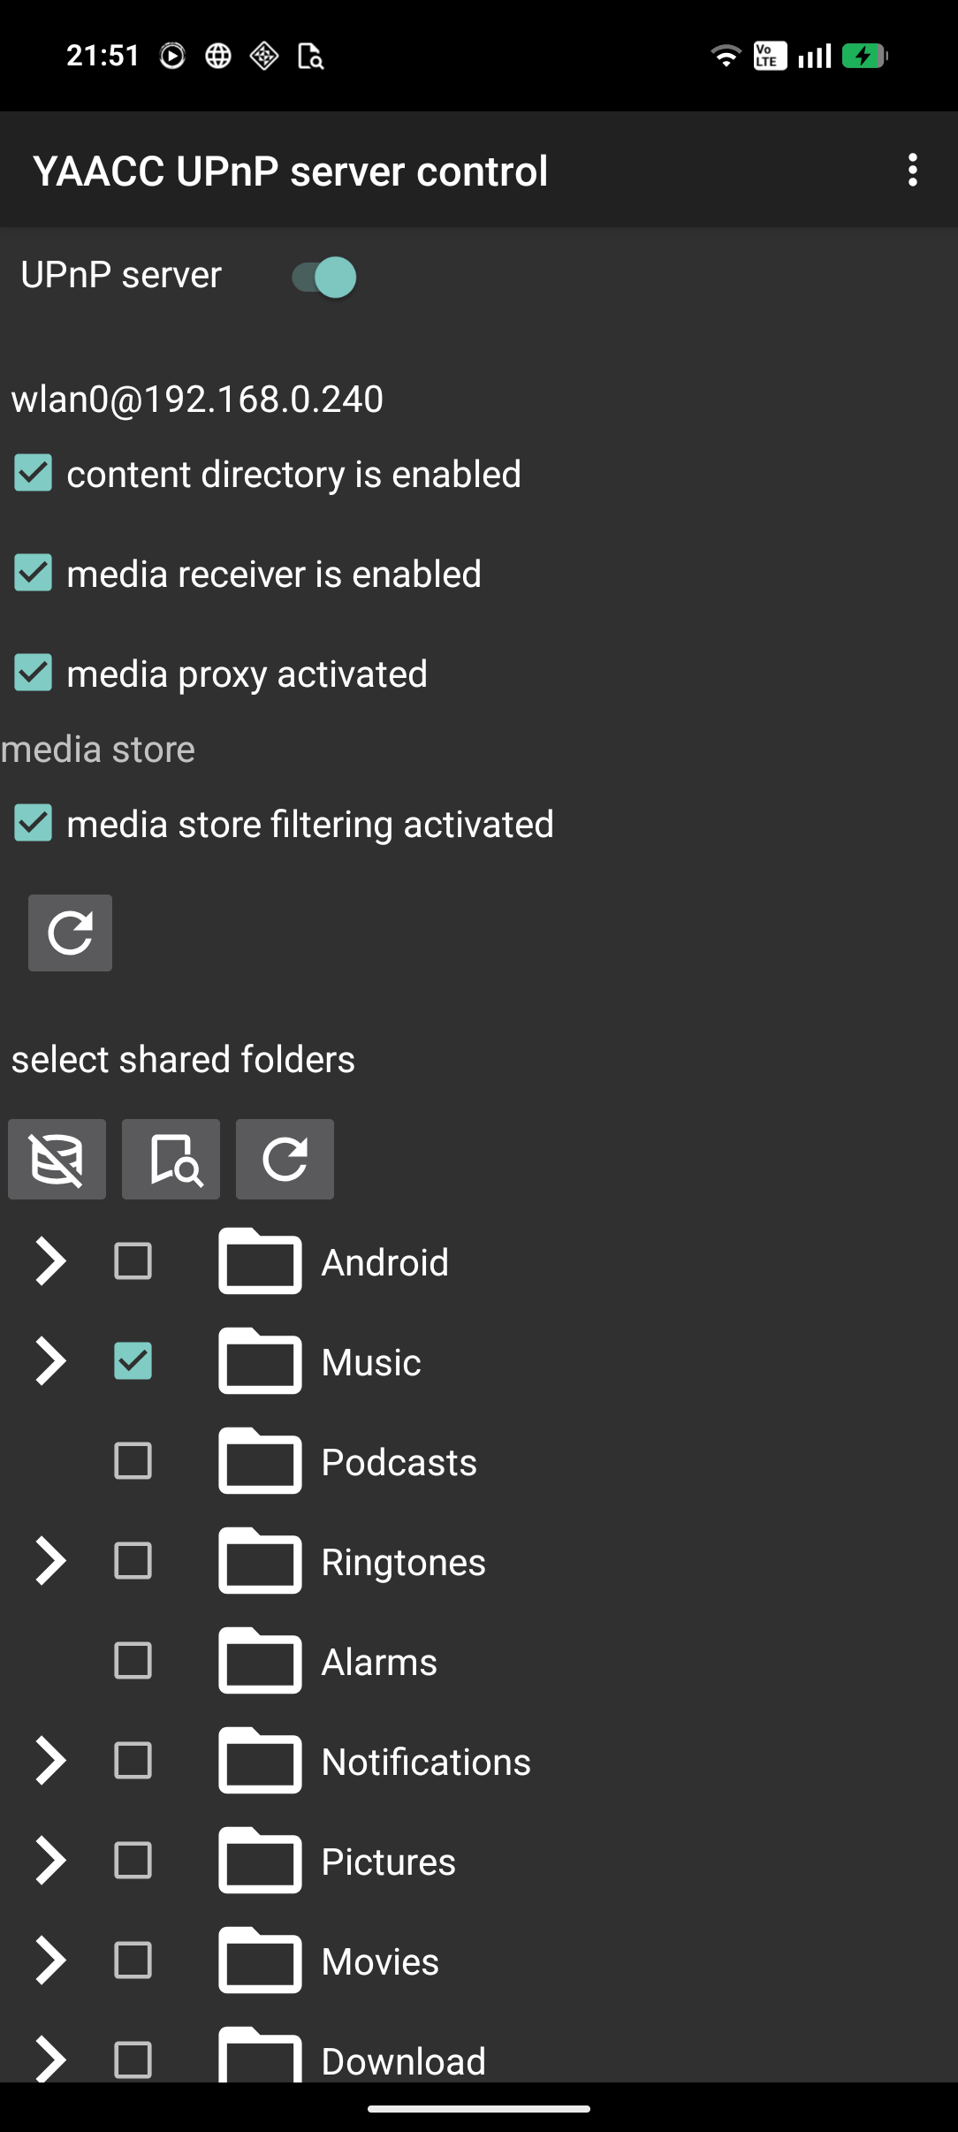Click the refresh button under media store filtering

coord(70,933)
